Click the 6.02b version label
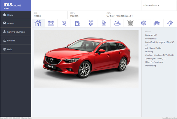This screenshot has width=177, height=119. click(6, 9)
